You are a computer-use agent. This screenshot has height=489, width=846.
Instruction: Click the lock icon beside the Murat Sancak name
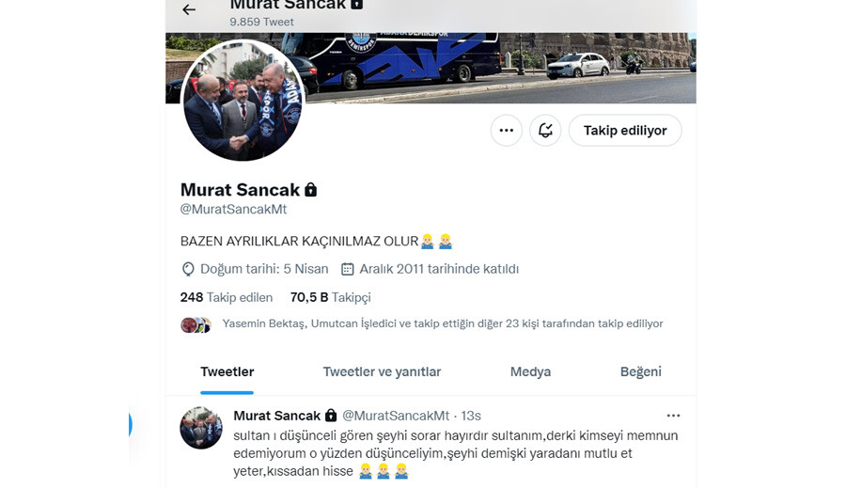click(311, 189)
